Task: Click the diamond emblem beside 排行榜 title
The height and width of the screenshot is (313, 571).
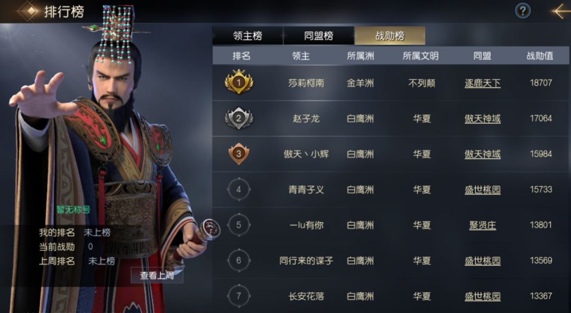Action: 30,11
